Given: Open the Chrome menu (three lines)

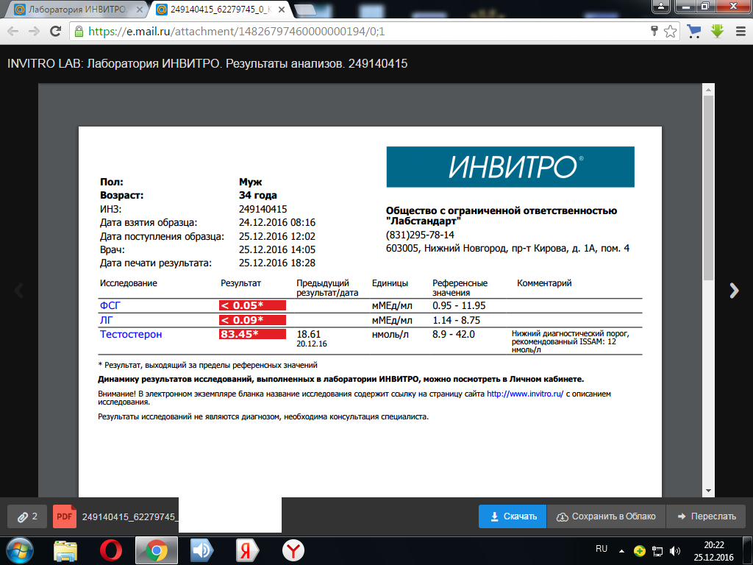Looking at the screenshot, I should pyautogui.click(x=739, y=32).
